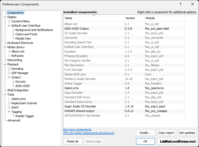
Task: Expand the OpenLyrics tree node
Action: [x=9, y=99]
